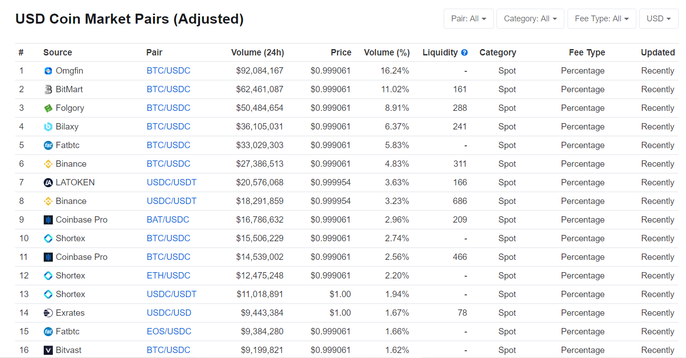This screenshot has width=686, height=358.
Task: Open the Pair: All filter dropdown
Action: pos(469,19)
